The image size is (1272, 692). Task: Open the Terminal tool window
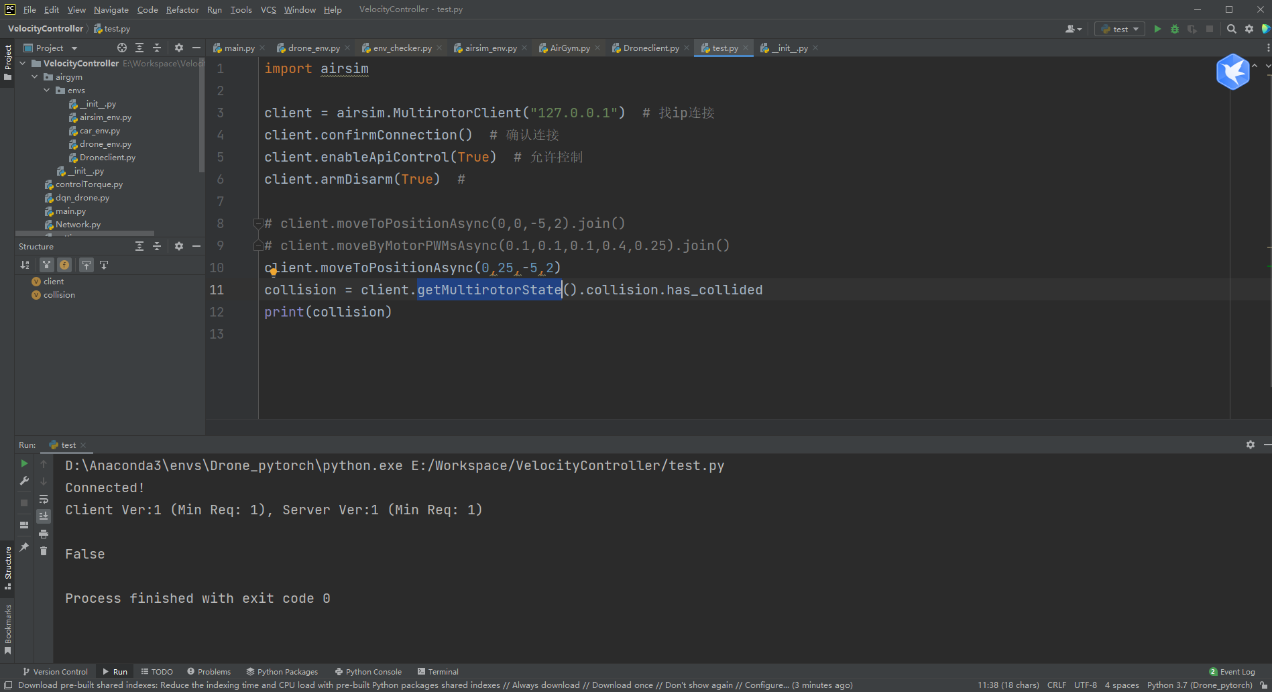(x=438, y=671)
